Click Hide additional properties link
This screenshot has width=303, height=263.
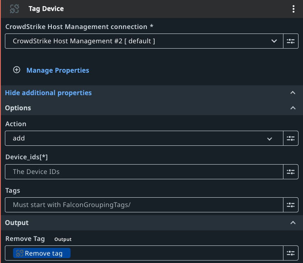(x=48, y=93)
